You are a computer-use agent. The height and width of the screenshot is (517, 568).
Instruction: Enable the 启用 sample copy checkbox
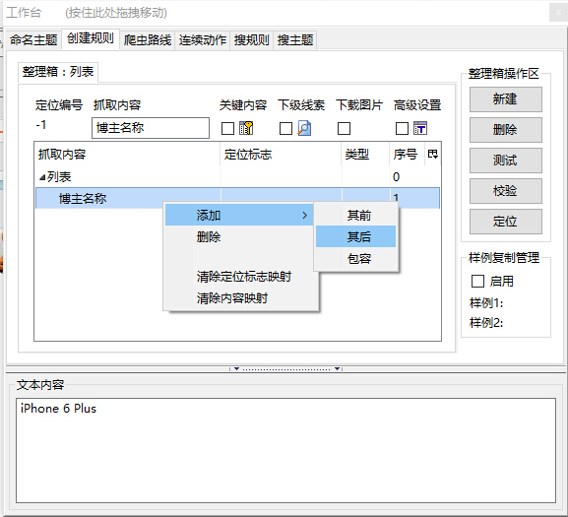477,281
